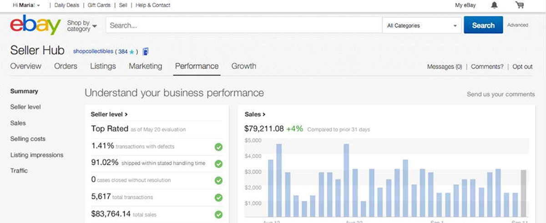Open the Send us your comments link

pos(500,94)
